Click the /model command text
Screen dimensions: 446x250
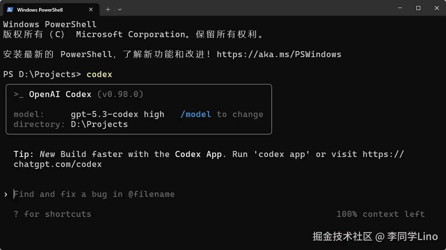tap(196, 114)
